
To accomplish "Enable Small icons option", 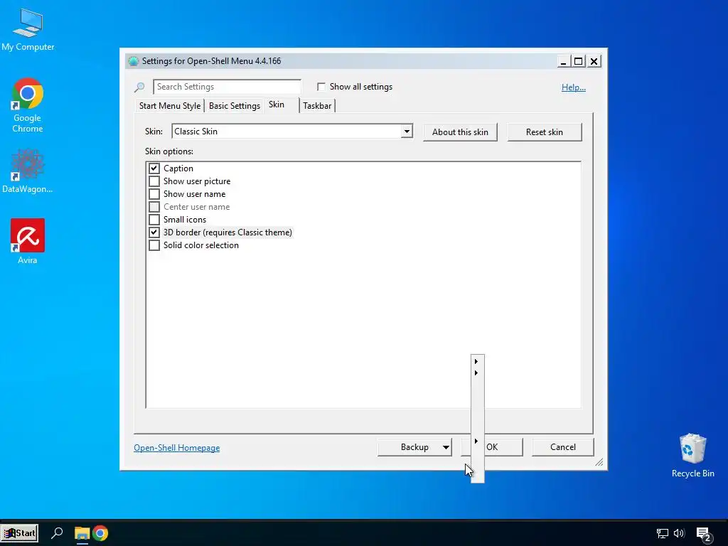I will pyautogui.click(x=154, y=220).
